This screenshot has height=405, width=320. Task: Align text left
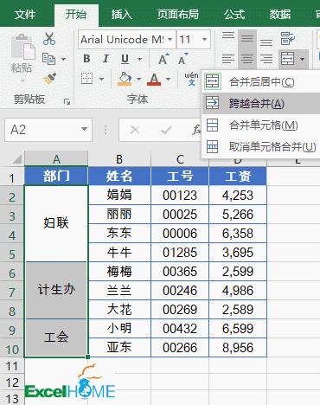tap(228, 59)
